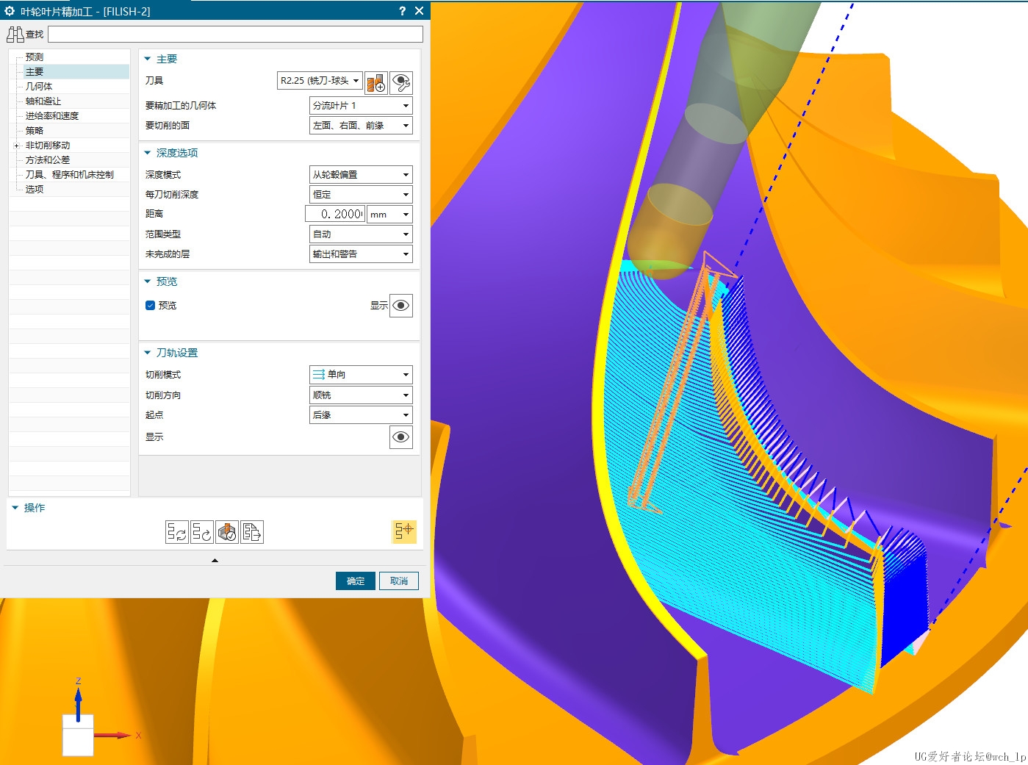
Task: Click the 确定 button
Action: 356,581
